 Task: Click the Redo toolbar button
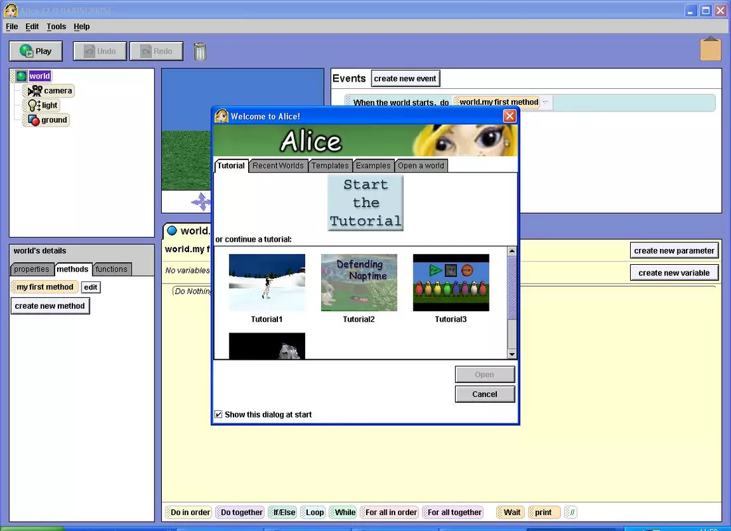coord(156,51)
